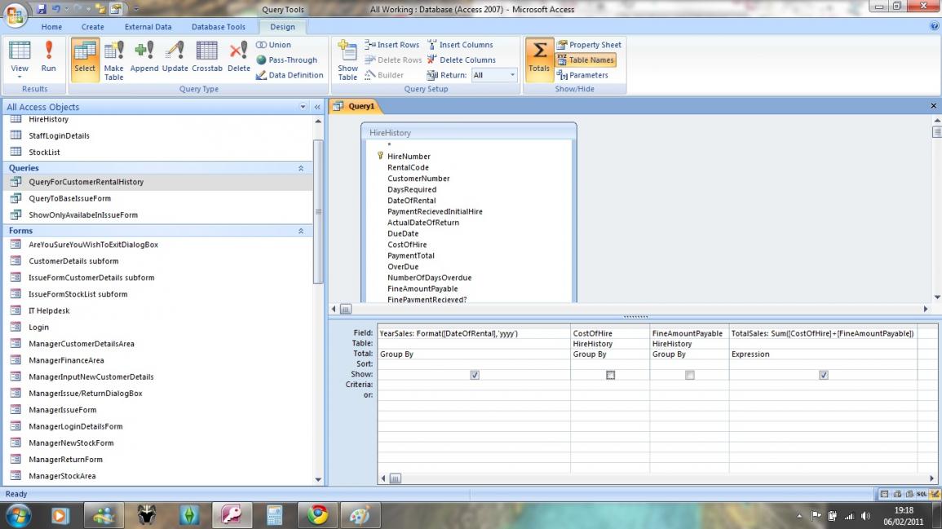Open the Property Sheet
This screenshot has height=529, width=942.
point(589,45)
